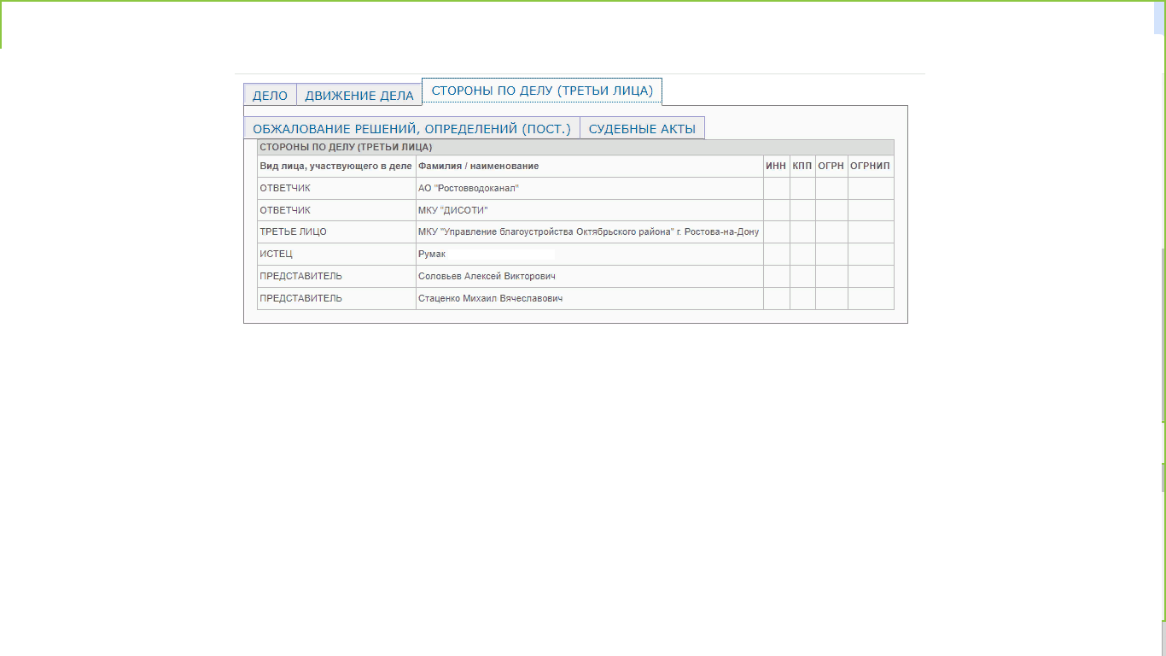Select the СТОРОНЫ ПО ДЕЛУ (ТРЕТЬИ ЛИЦА) tab
Viewport: 1166px width, 656px height.
[542, 91]
